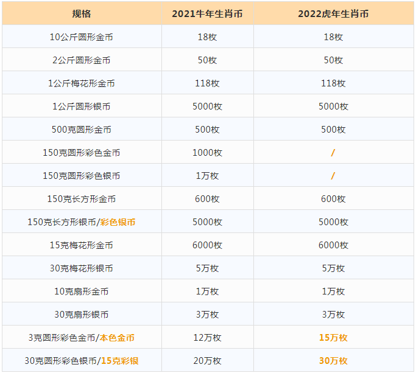This screenshot has height=373, width=416.
Task: Select the highlighted 30万枚 value
Action: [333, 361]
